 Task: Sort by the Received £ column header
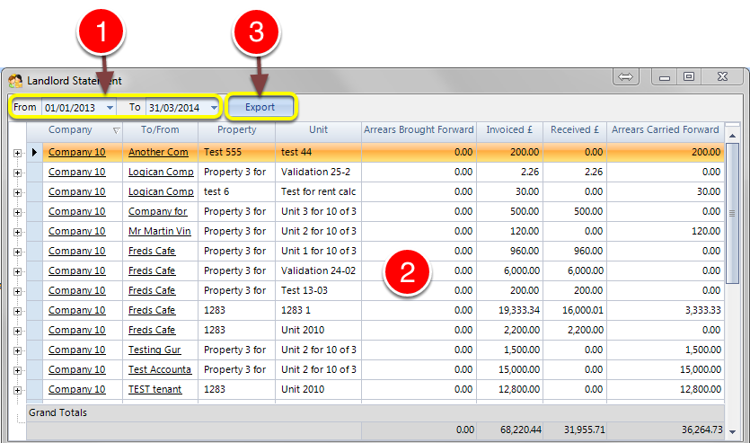tap(575, 129)
